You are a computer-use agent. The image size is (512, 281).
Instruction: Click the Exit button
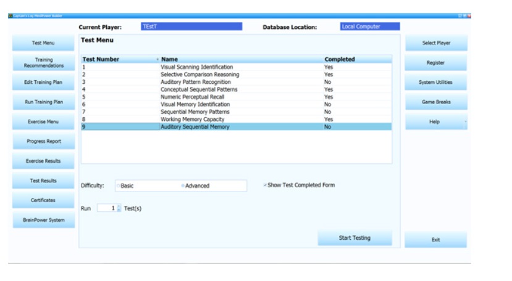click(x=436, y=240)
